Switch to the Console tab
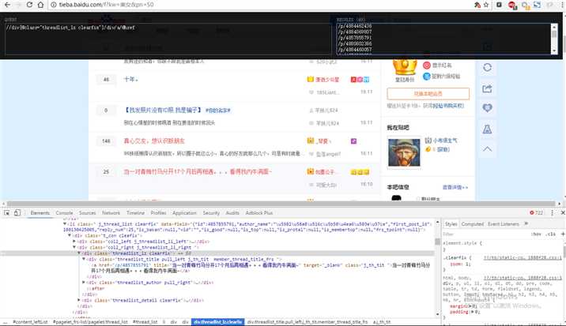Image resolution: width=566 pixels, height=326 pixels. point(64,213)
